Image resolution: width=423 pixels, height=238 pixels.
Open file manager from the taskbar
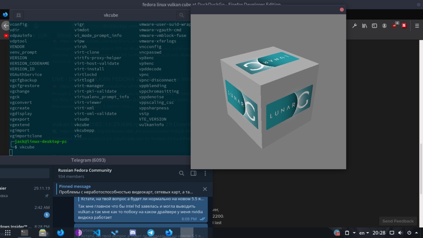coord(43,233)
